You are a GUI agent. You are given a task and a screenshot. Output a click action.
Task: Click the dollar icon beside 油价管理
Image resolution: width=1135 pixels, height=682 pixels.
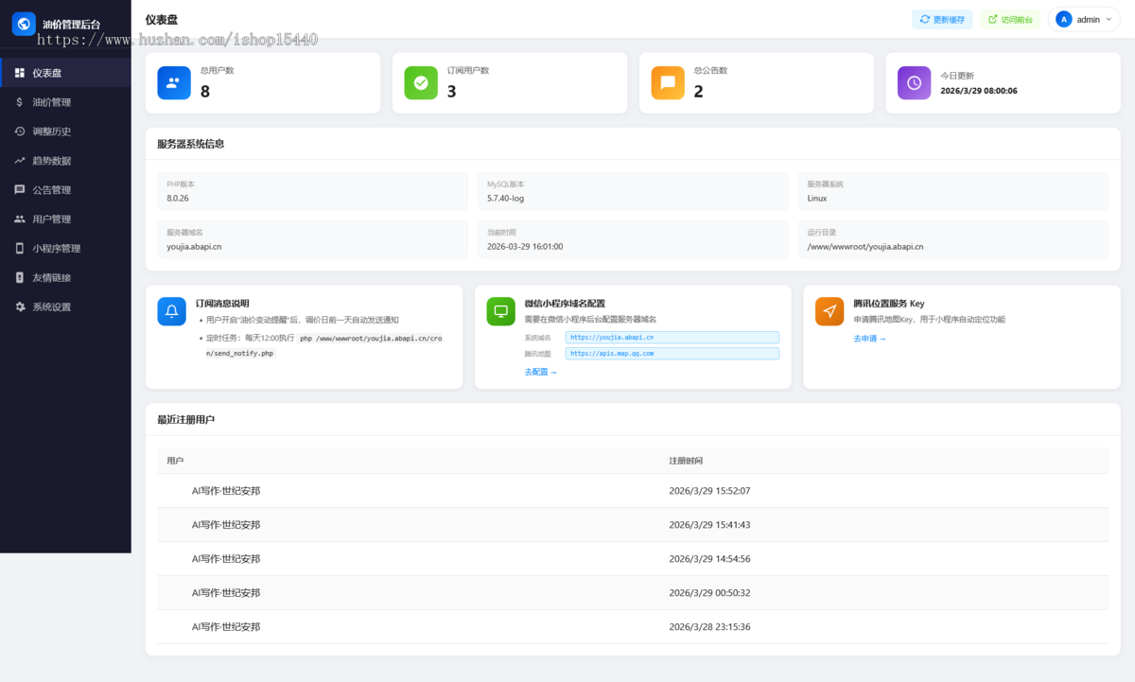(x=20, y=102)
